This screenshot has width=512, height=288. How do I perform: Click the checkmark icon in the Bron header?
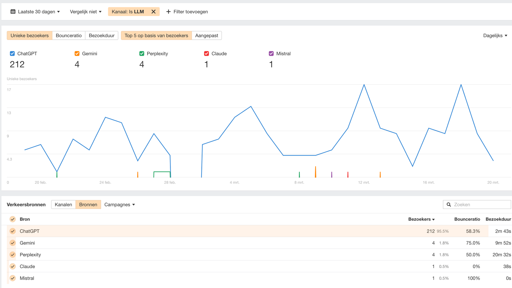click(x=12, y=219)
